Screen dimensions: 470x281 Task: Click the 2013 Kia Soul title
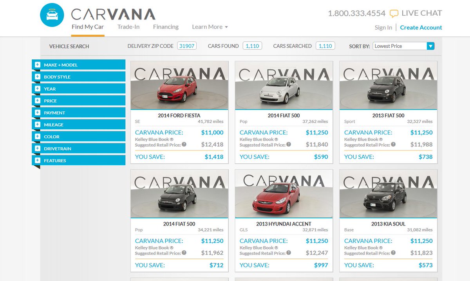coord(389,224)
